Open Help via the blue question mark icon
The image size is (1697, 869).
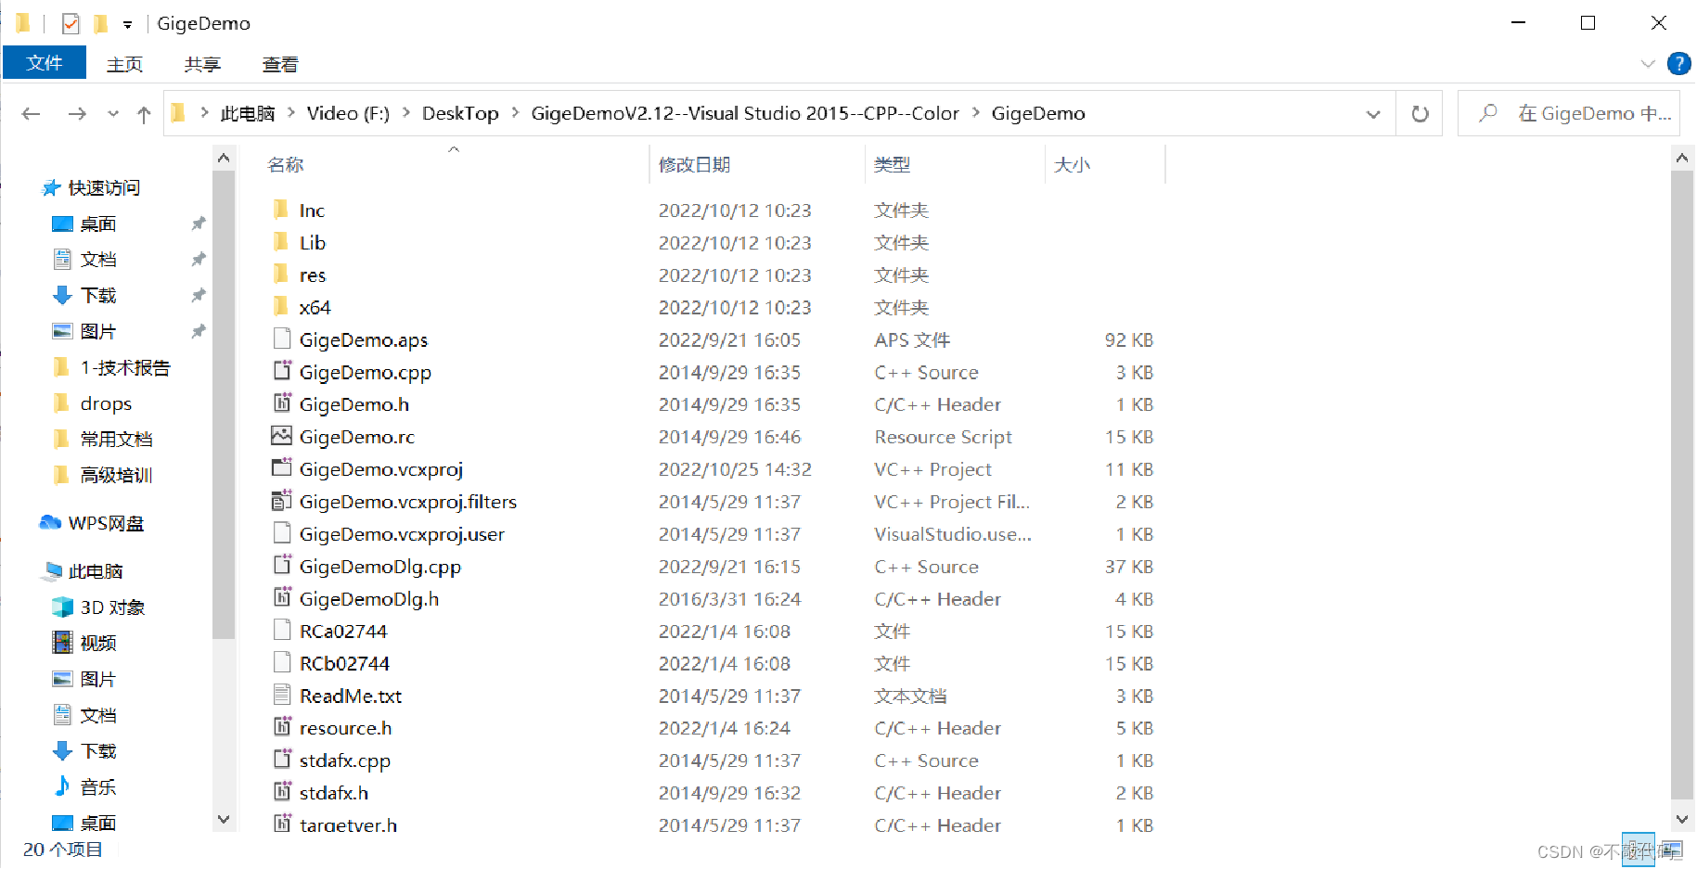[1679, 63]
